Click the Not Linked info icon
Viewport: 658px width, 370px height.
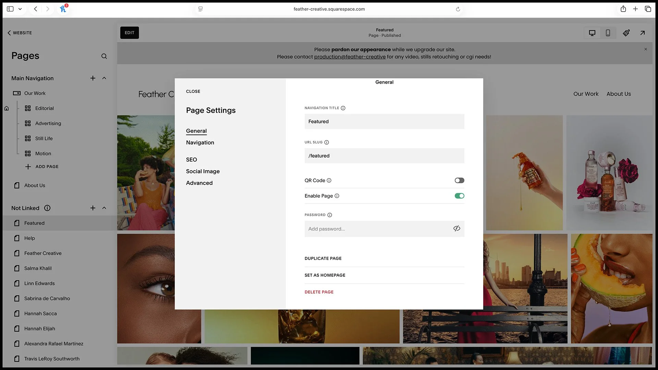[47, 208]
